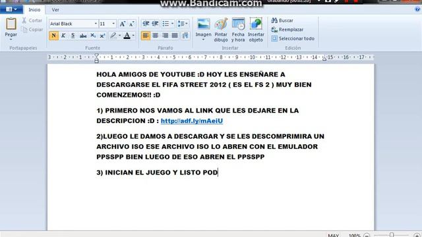The image size is (422, 237).
Task: Select justify text alignment
Action: (x=175, y=36)
